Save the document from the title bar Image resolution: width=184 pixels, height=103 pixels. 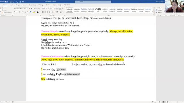click(x=11, y=2)
